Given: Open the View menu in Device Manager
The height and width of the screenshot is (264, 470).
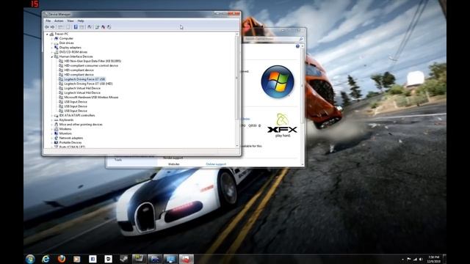Looking at the screenshot, I should (70, 21).
